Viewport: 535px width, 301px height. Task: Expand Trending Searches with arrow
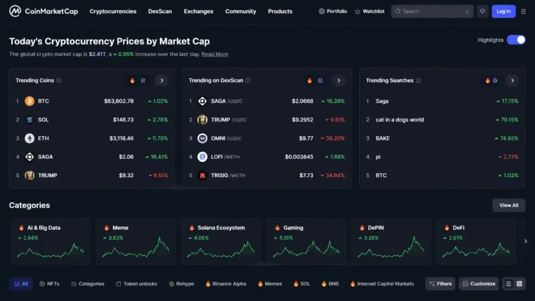512,80
